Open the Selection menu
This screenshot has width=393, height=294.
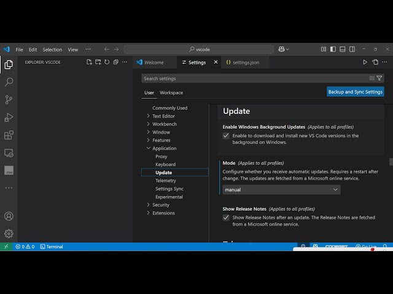click(52, 50)
